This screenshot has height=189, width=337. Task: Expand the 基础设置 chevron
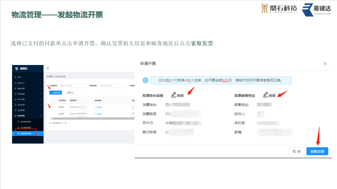pos(40,88)
